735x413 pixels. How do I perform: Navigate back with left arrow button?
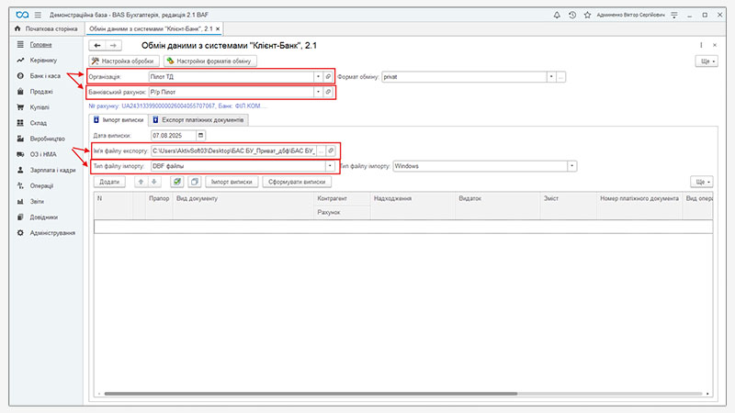[97, 45]
